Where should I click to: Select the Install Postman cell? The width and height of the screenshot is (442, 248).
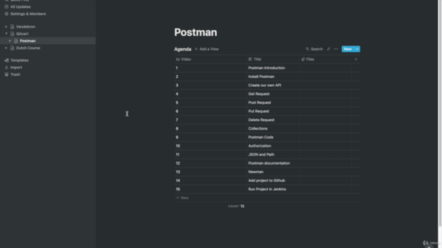[x=273, y=76]
